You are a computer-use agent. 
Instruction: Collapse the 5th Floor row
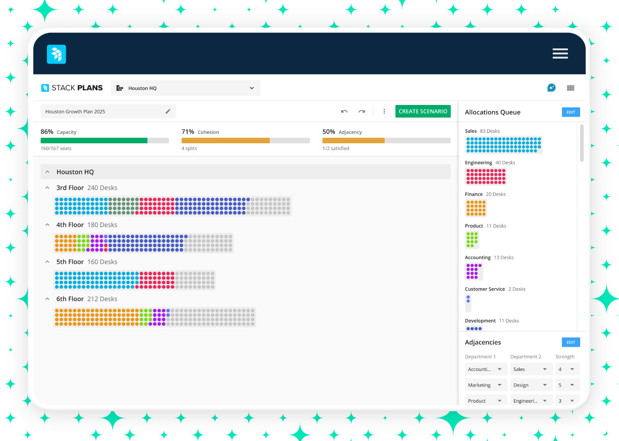click(47, 262)
